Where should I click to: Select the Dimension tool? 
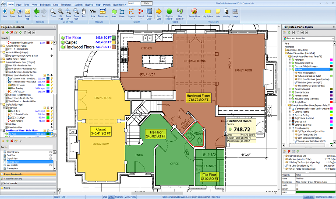click(103, 13)
